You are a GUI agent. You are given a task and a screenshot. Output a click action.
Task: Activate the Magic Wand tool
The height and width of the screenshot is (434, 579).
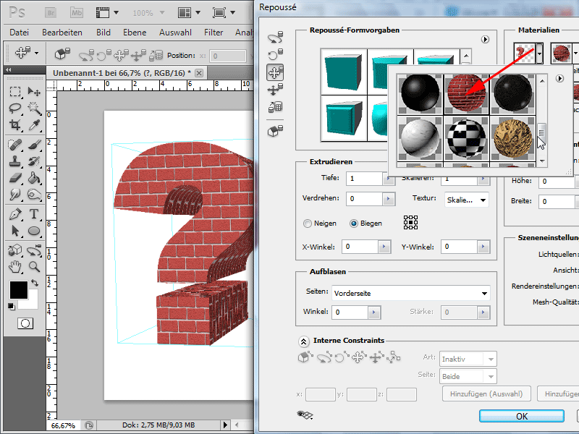tap(34, 108)
